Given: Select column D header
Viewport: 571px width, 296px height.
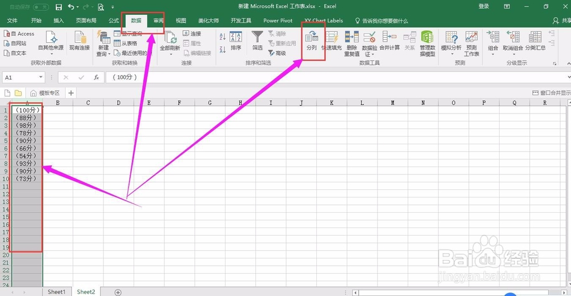Looking at the screenshot, I should pos(118,103).
